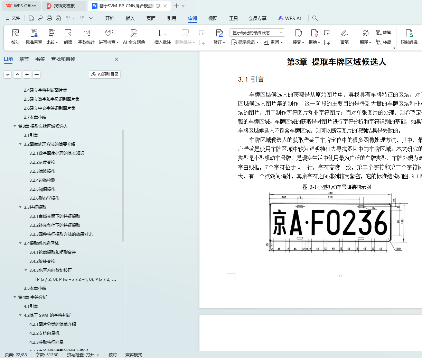The image size is (422, 358).
Task: Open the 显示标记 dropdown
Action: [x=245, y=42]
